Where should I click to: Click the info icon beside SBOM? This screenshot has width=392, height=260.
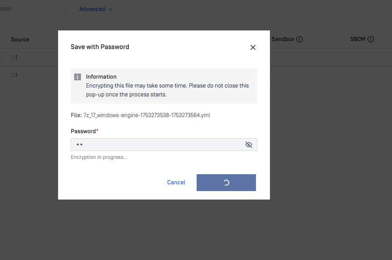tap(371, 39)
